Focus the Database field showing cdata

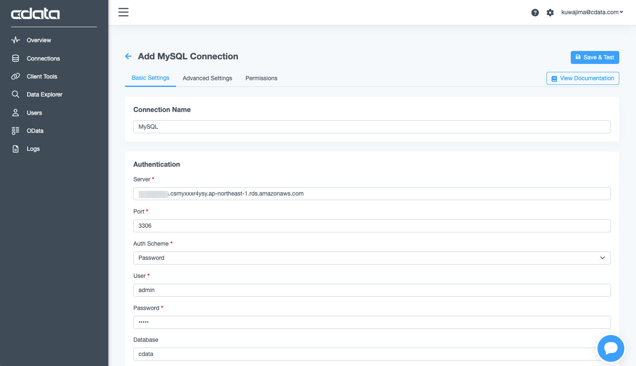coord(372,354)
